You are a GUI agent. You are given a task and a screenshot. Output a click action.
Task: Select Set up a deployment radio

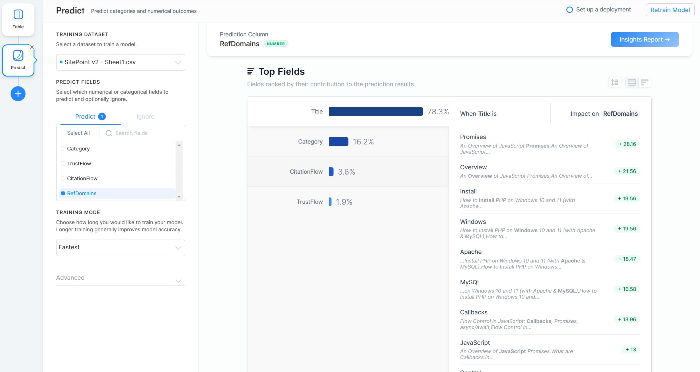(570, 10)
